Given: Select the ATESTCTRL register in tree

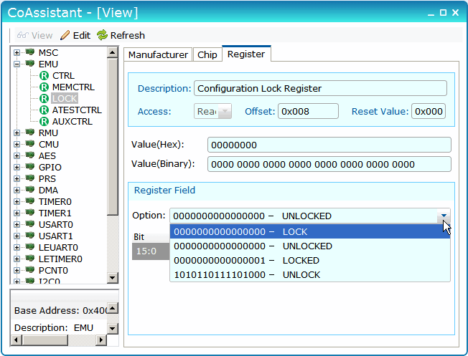Looking at the screenshot, I should coord(77,110).
